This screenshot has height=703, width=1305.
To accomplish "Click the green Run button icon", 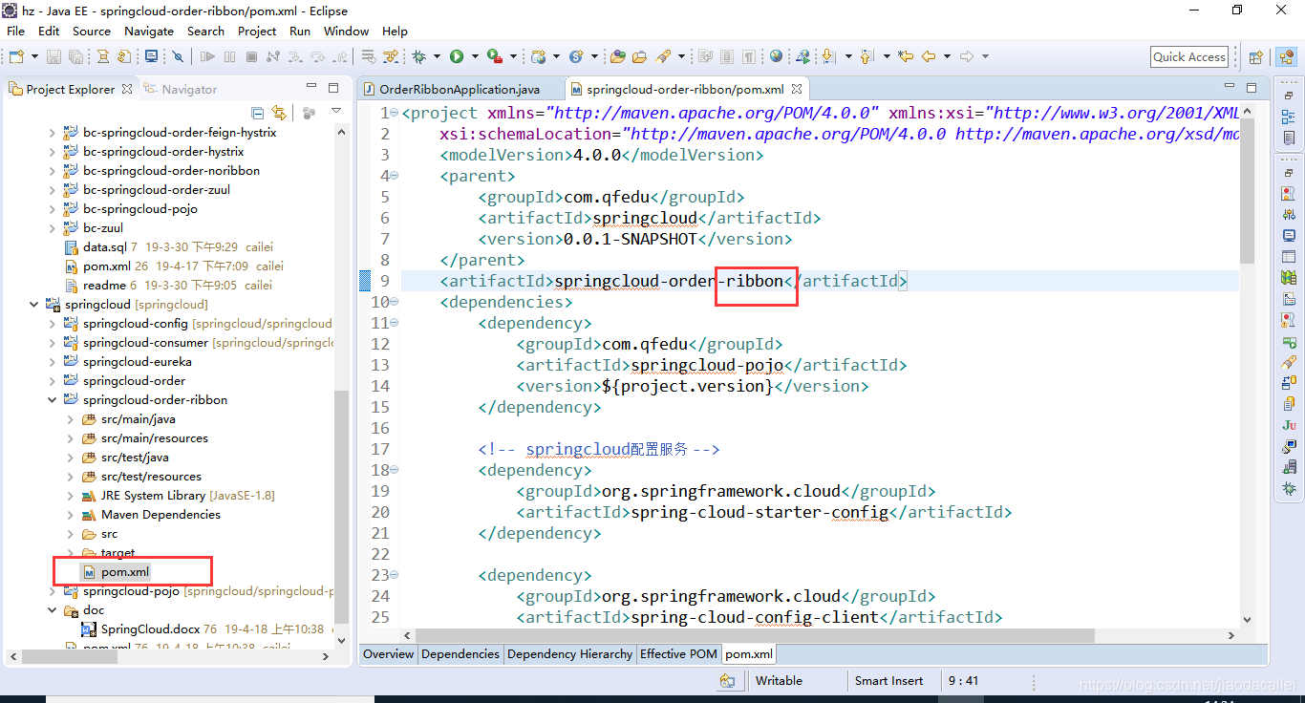I will click(x=457, y=56).
